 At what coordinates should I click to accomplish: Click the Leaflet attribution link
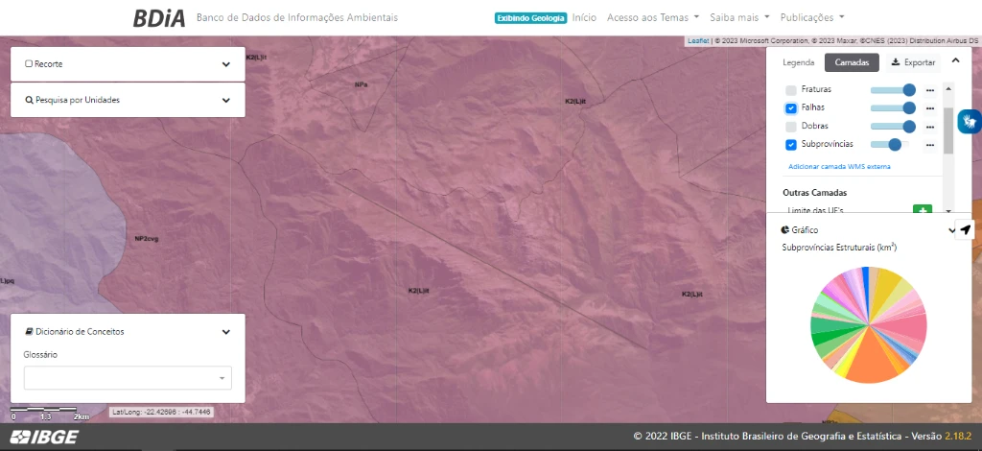click(x=698, y=40)
